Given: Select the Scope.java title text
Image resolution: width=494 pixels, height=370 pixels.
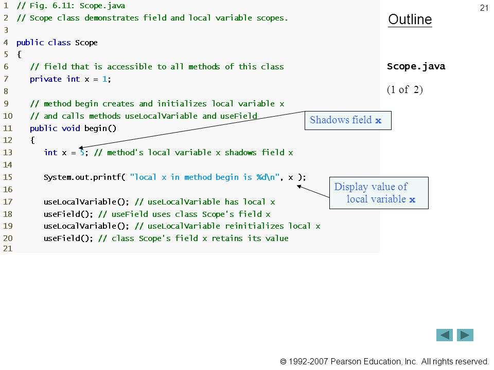Looking at the screenshot, I should pos(416,66).
